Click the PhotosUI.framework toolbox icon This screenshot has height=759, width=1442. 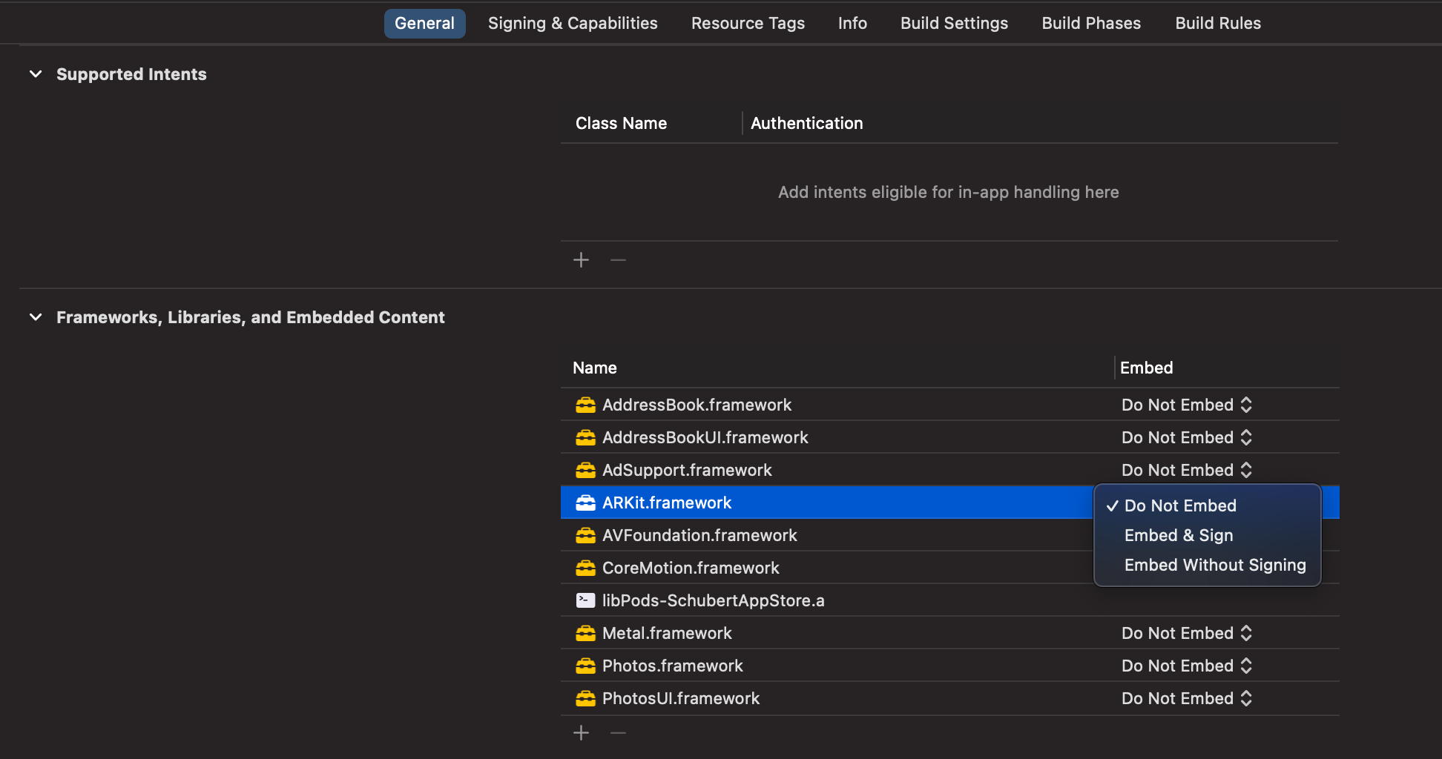[x=585, y=698]
